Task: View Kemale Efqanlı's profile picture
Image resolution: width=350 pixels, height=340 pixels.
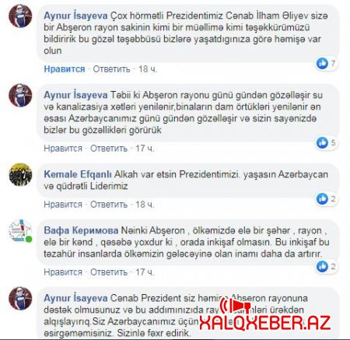Action: 20,174
